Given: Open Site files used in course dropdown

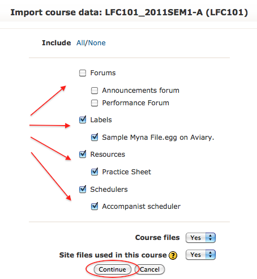Looking at the screenshot, I should 200,255.
